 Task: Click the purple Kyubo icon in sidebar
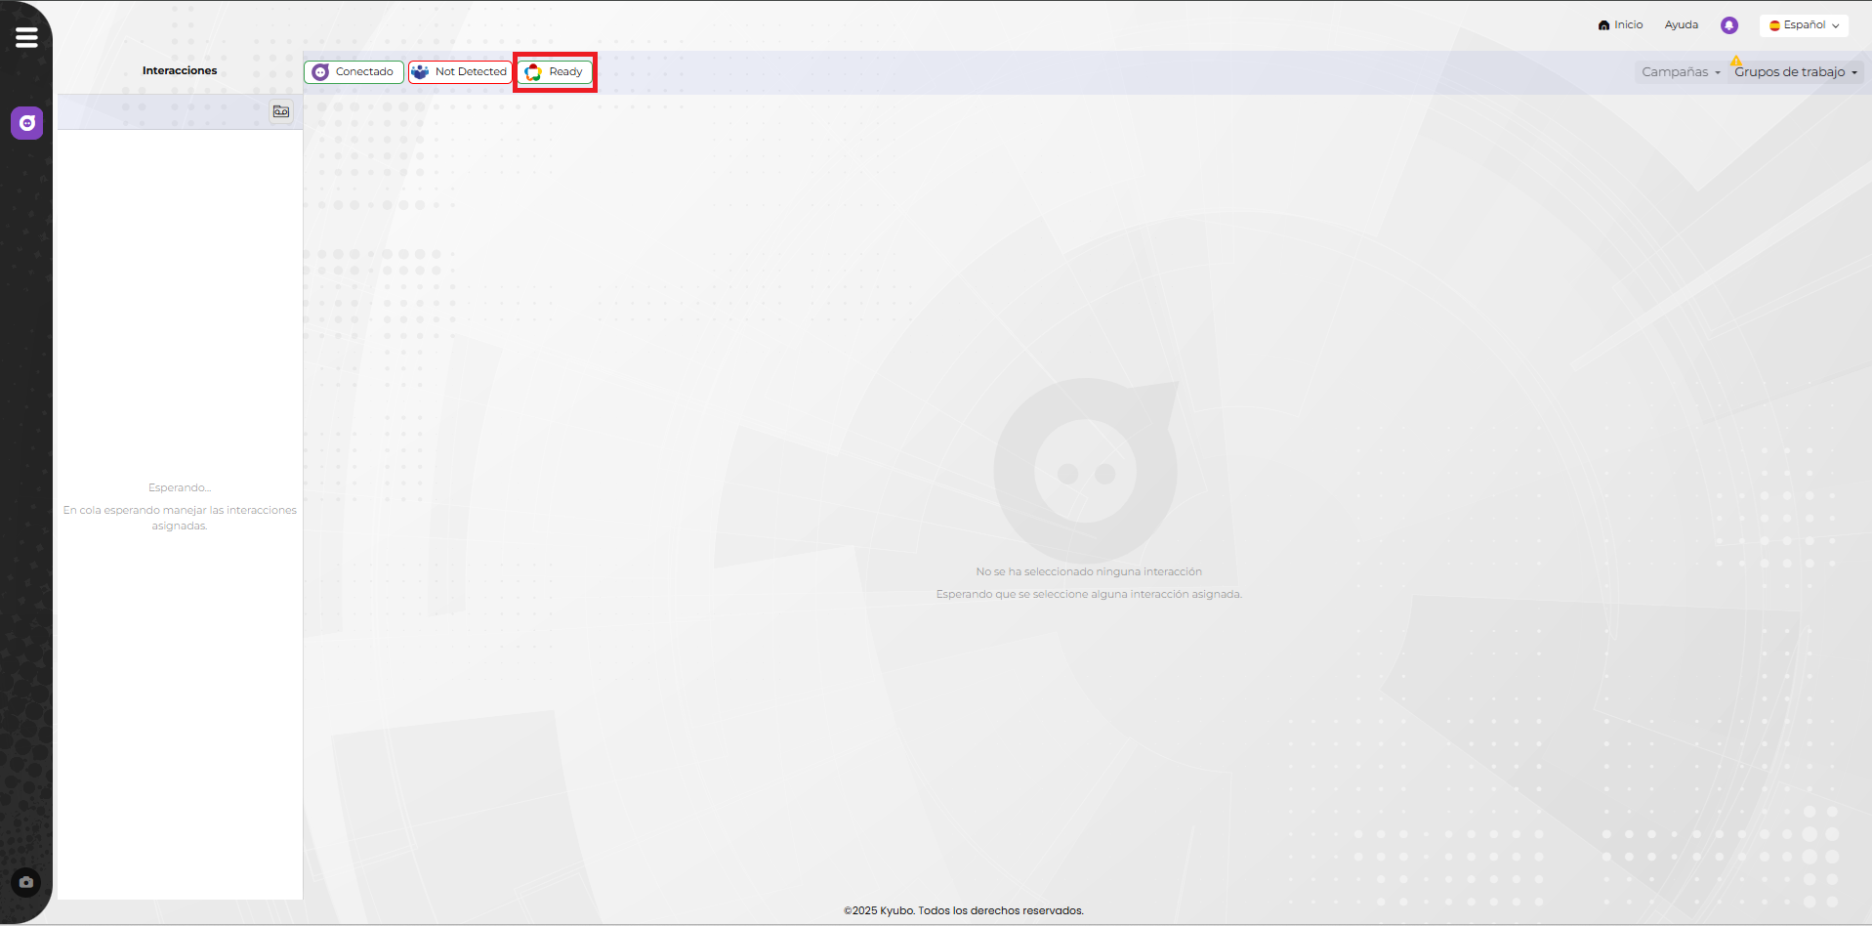point(27,123)
